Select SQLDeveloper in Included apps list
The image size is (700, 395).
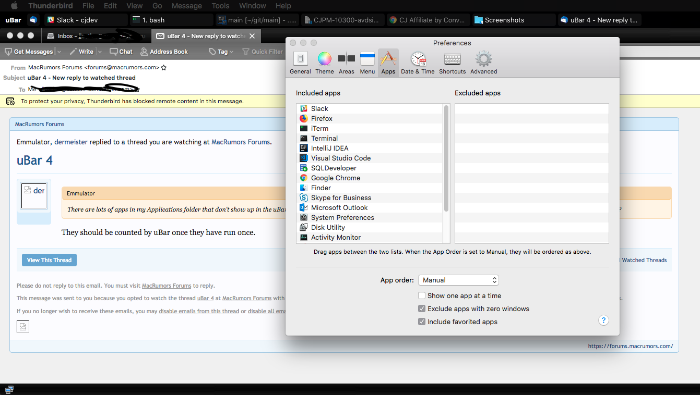tap(370, 168)
